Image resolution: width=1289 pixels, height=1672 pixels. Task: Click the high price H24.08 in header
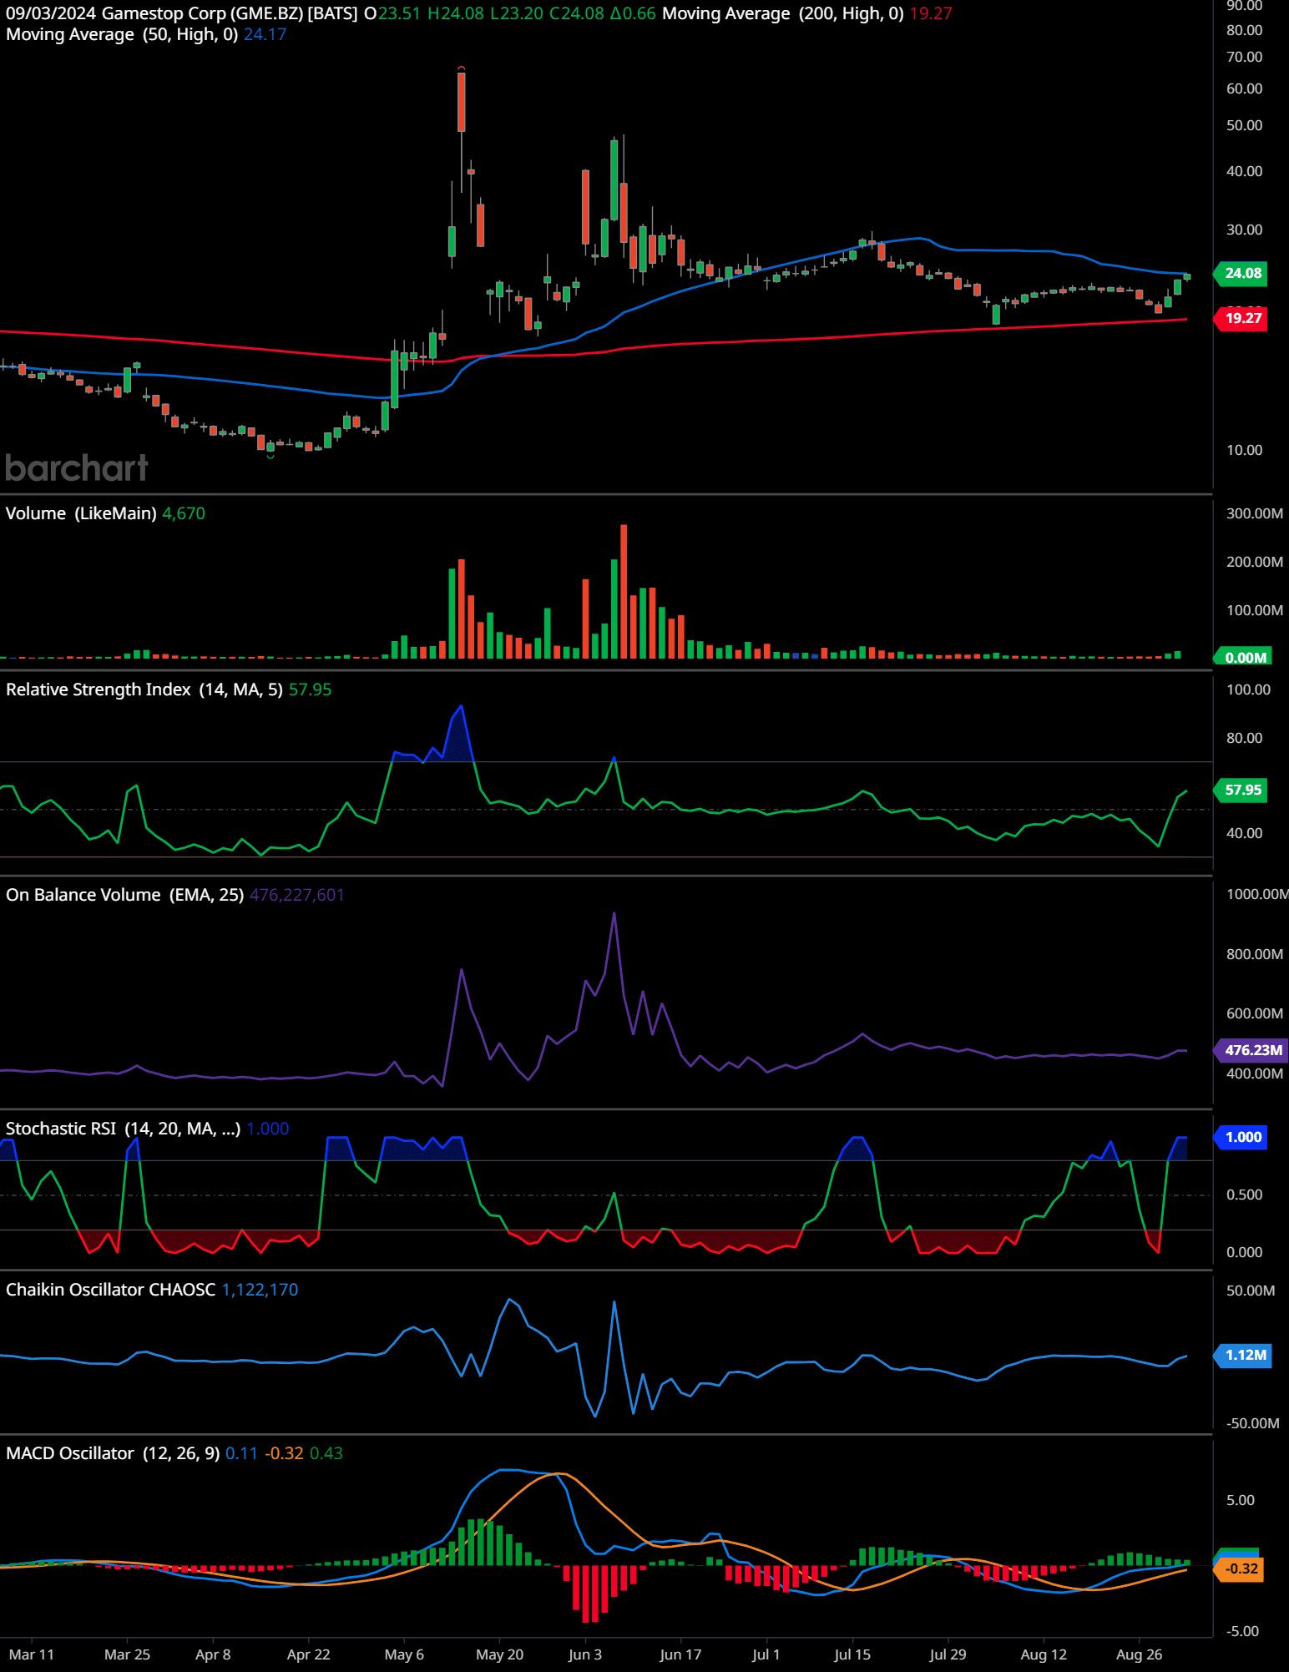pyautogui.click(x=455, y=13)
